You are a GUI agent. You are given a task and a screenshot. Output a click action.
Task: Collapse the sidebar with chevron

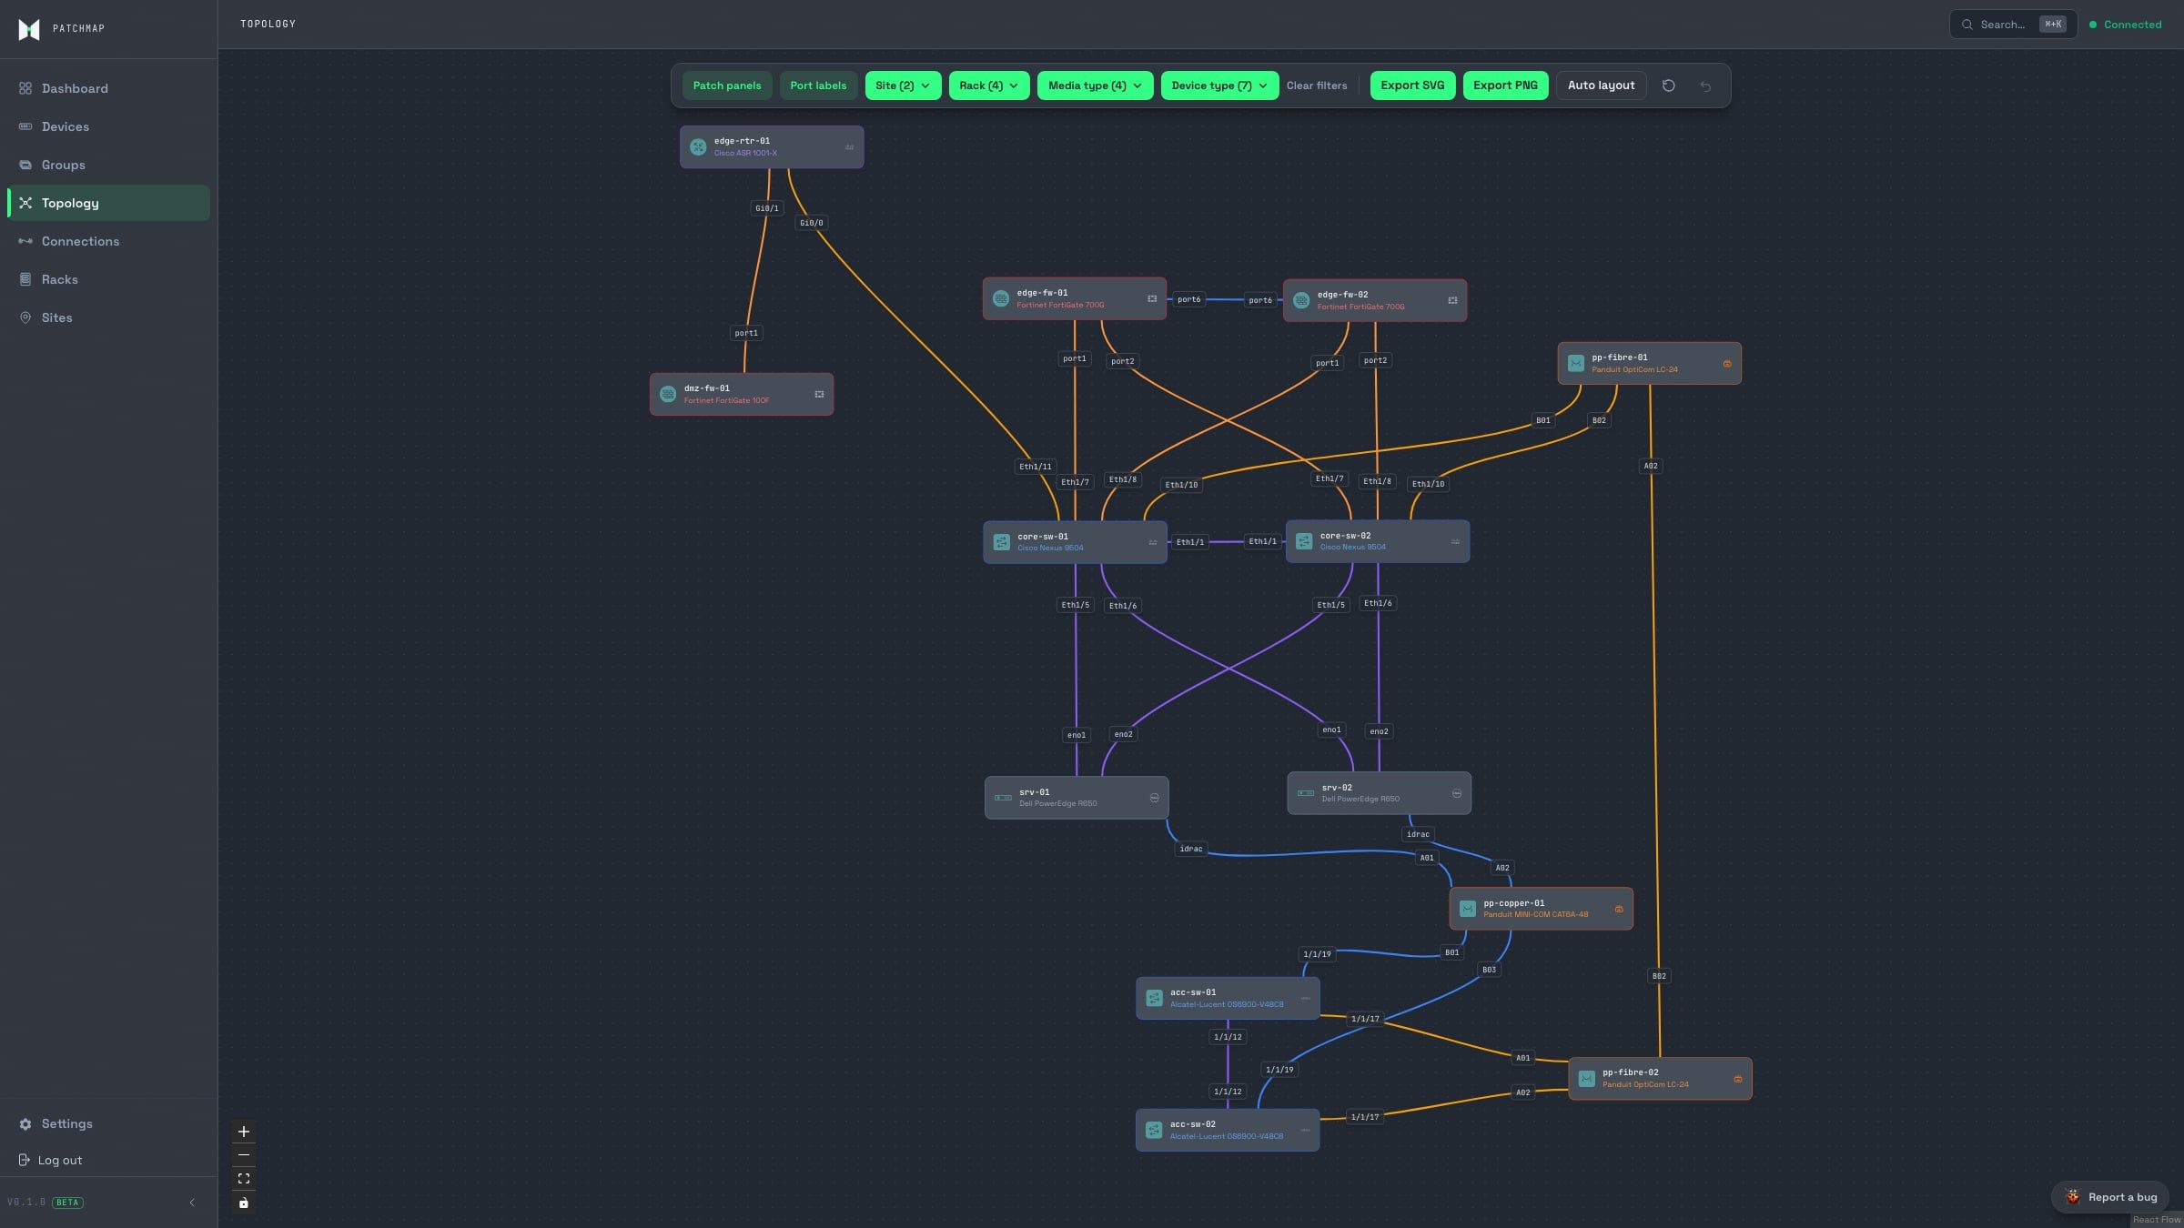coord(192,1203)
